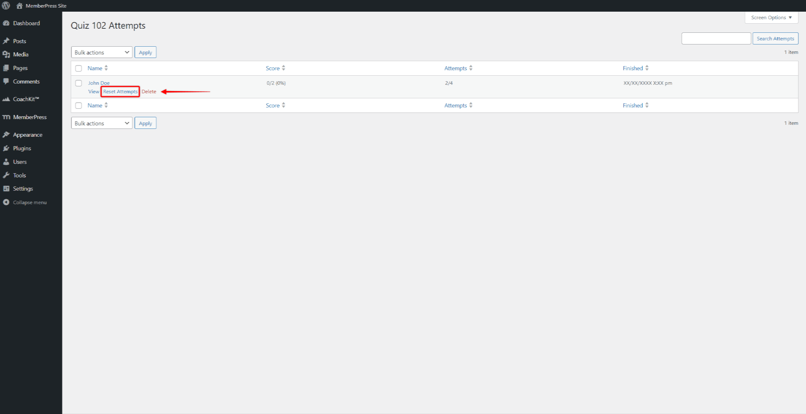Click the Search Attempts button
The height and width of the screenshot is (414, 806).
(x=775, y=38)
